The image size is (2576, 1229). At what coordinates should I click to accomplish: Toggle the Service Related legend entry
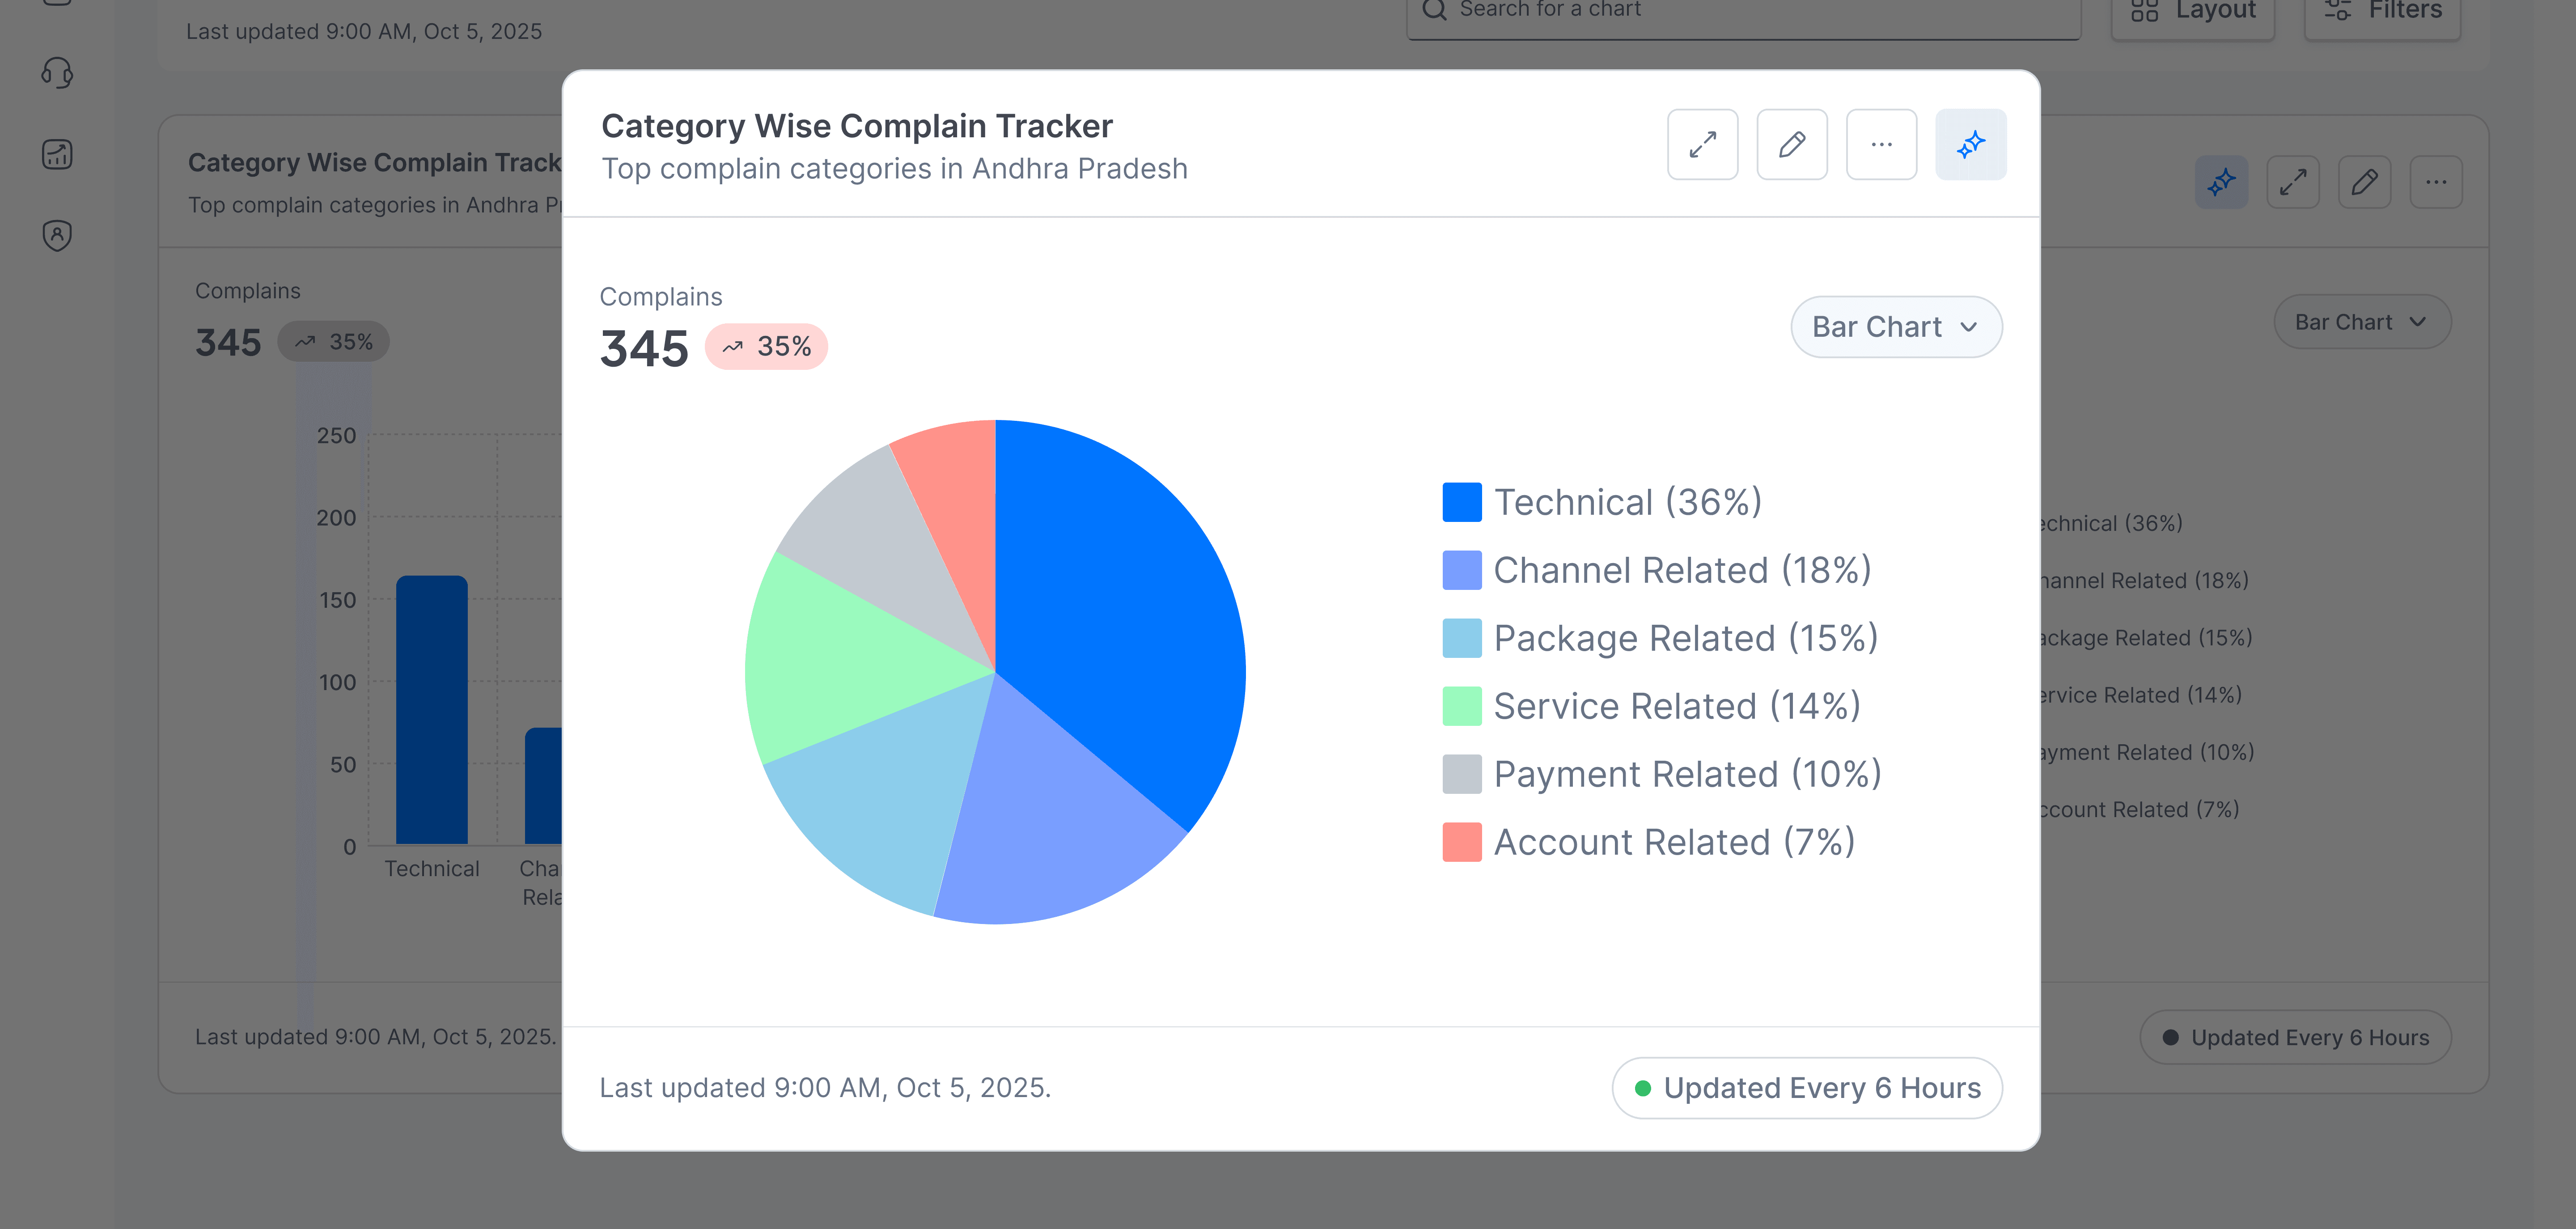pos(1676,706)
